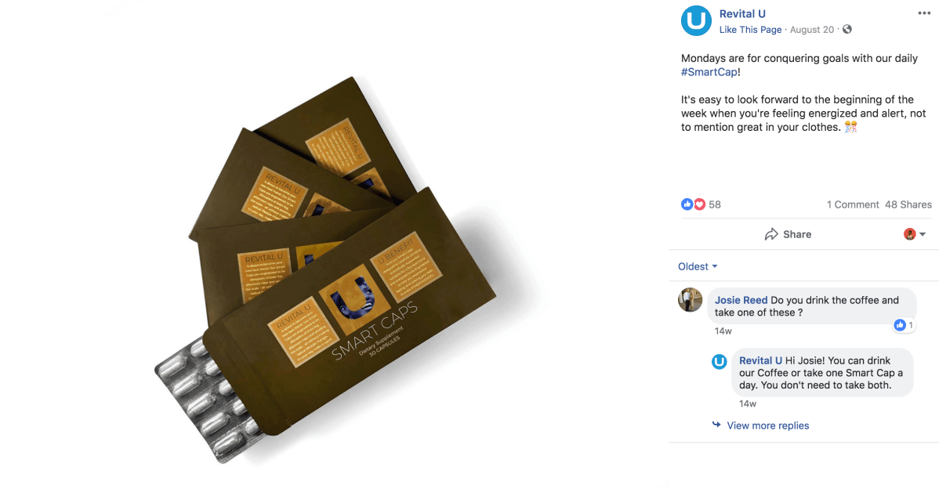The width and height of the screenshot is (939, 488).
Task: Open the three-dot post options menu
Action: coord(924,14)
